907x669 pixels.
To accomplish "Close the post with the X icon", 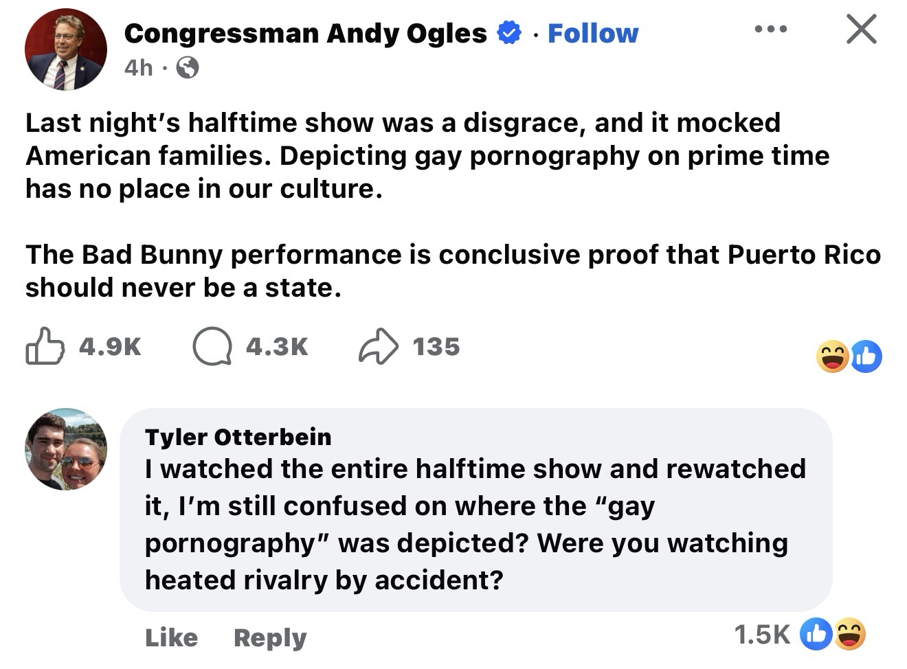I will pyautogui.click(x=860, y=30).
